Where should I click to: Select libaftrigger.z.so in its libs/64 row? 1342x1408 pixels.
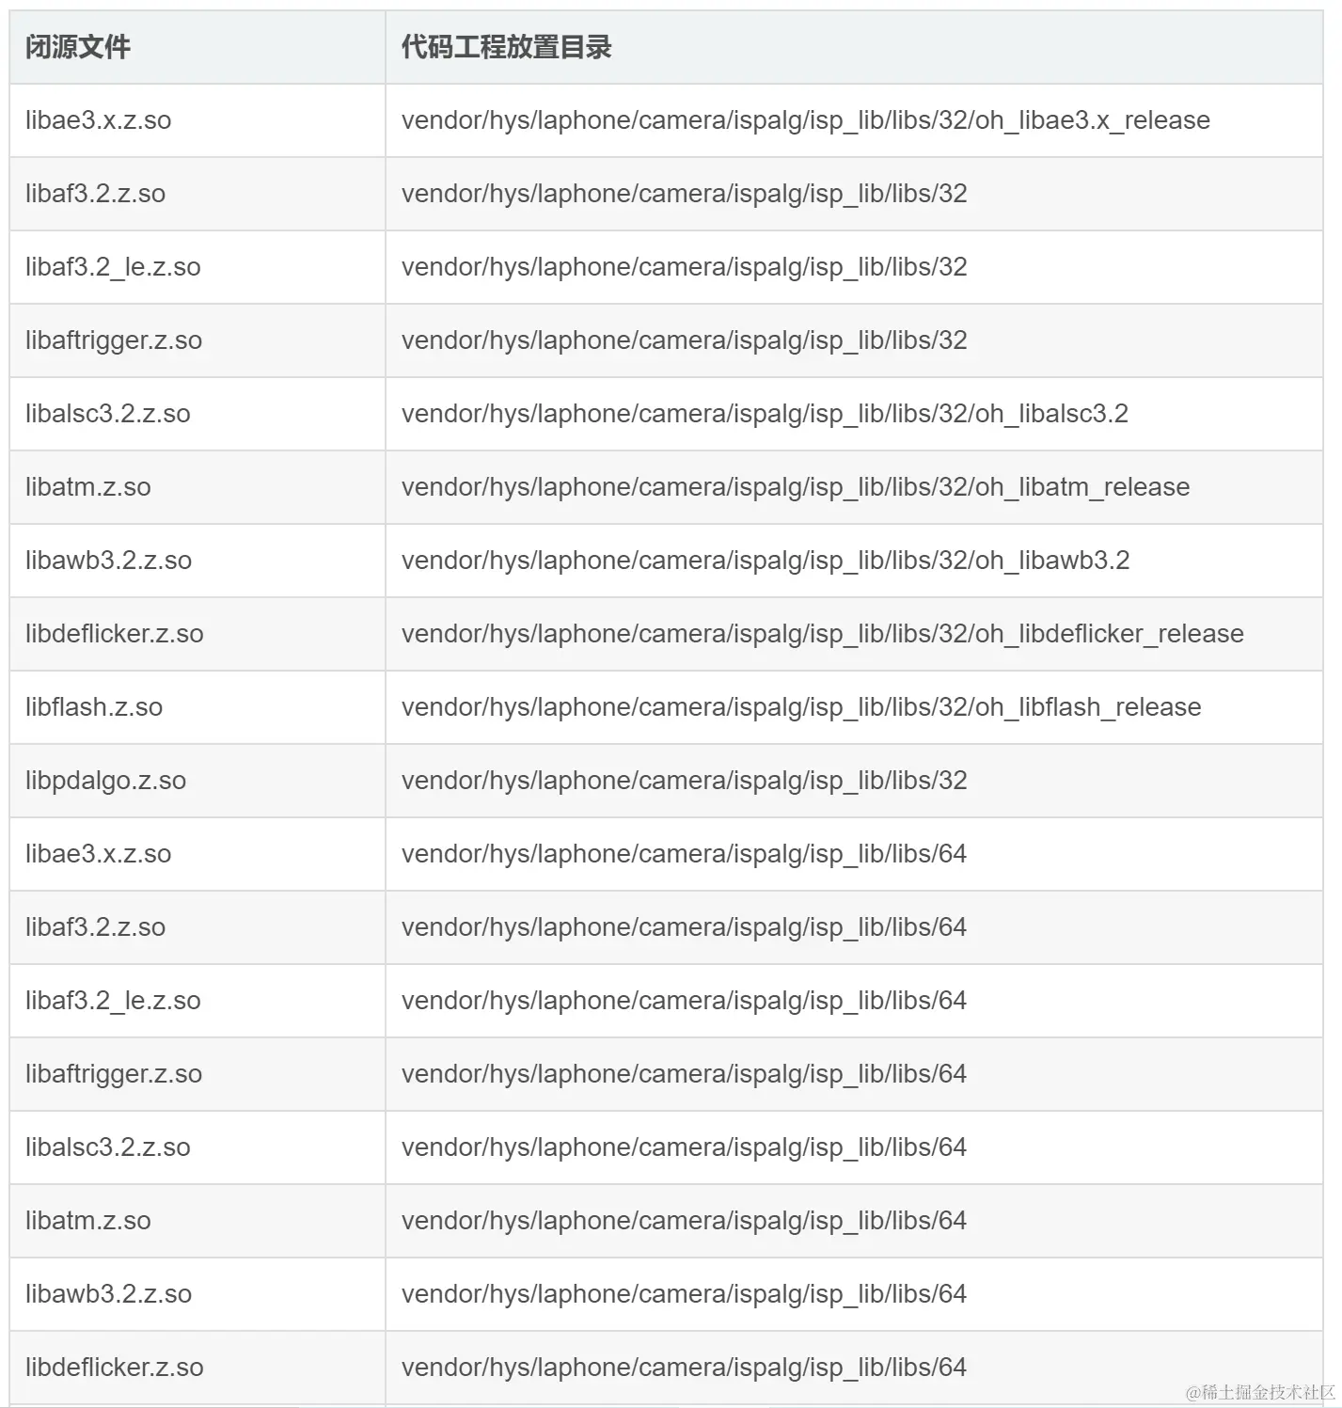(113, 1074)
